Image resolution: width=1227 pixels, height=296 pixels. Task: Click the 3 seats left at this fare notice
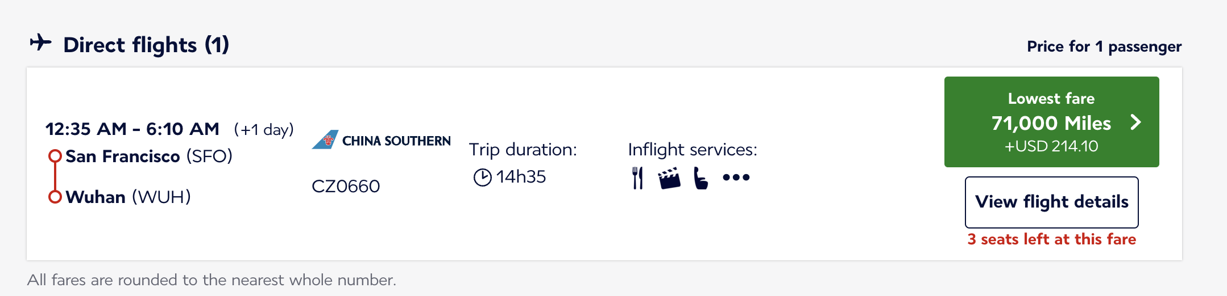pos(1051,239)
